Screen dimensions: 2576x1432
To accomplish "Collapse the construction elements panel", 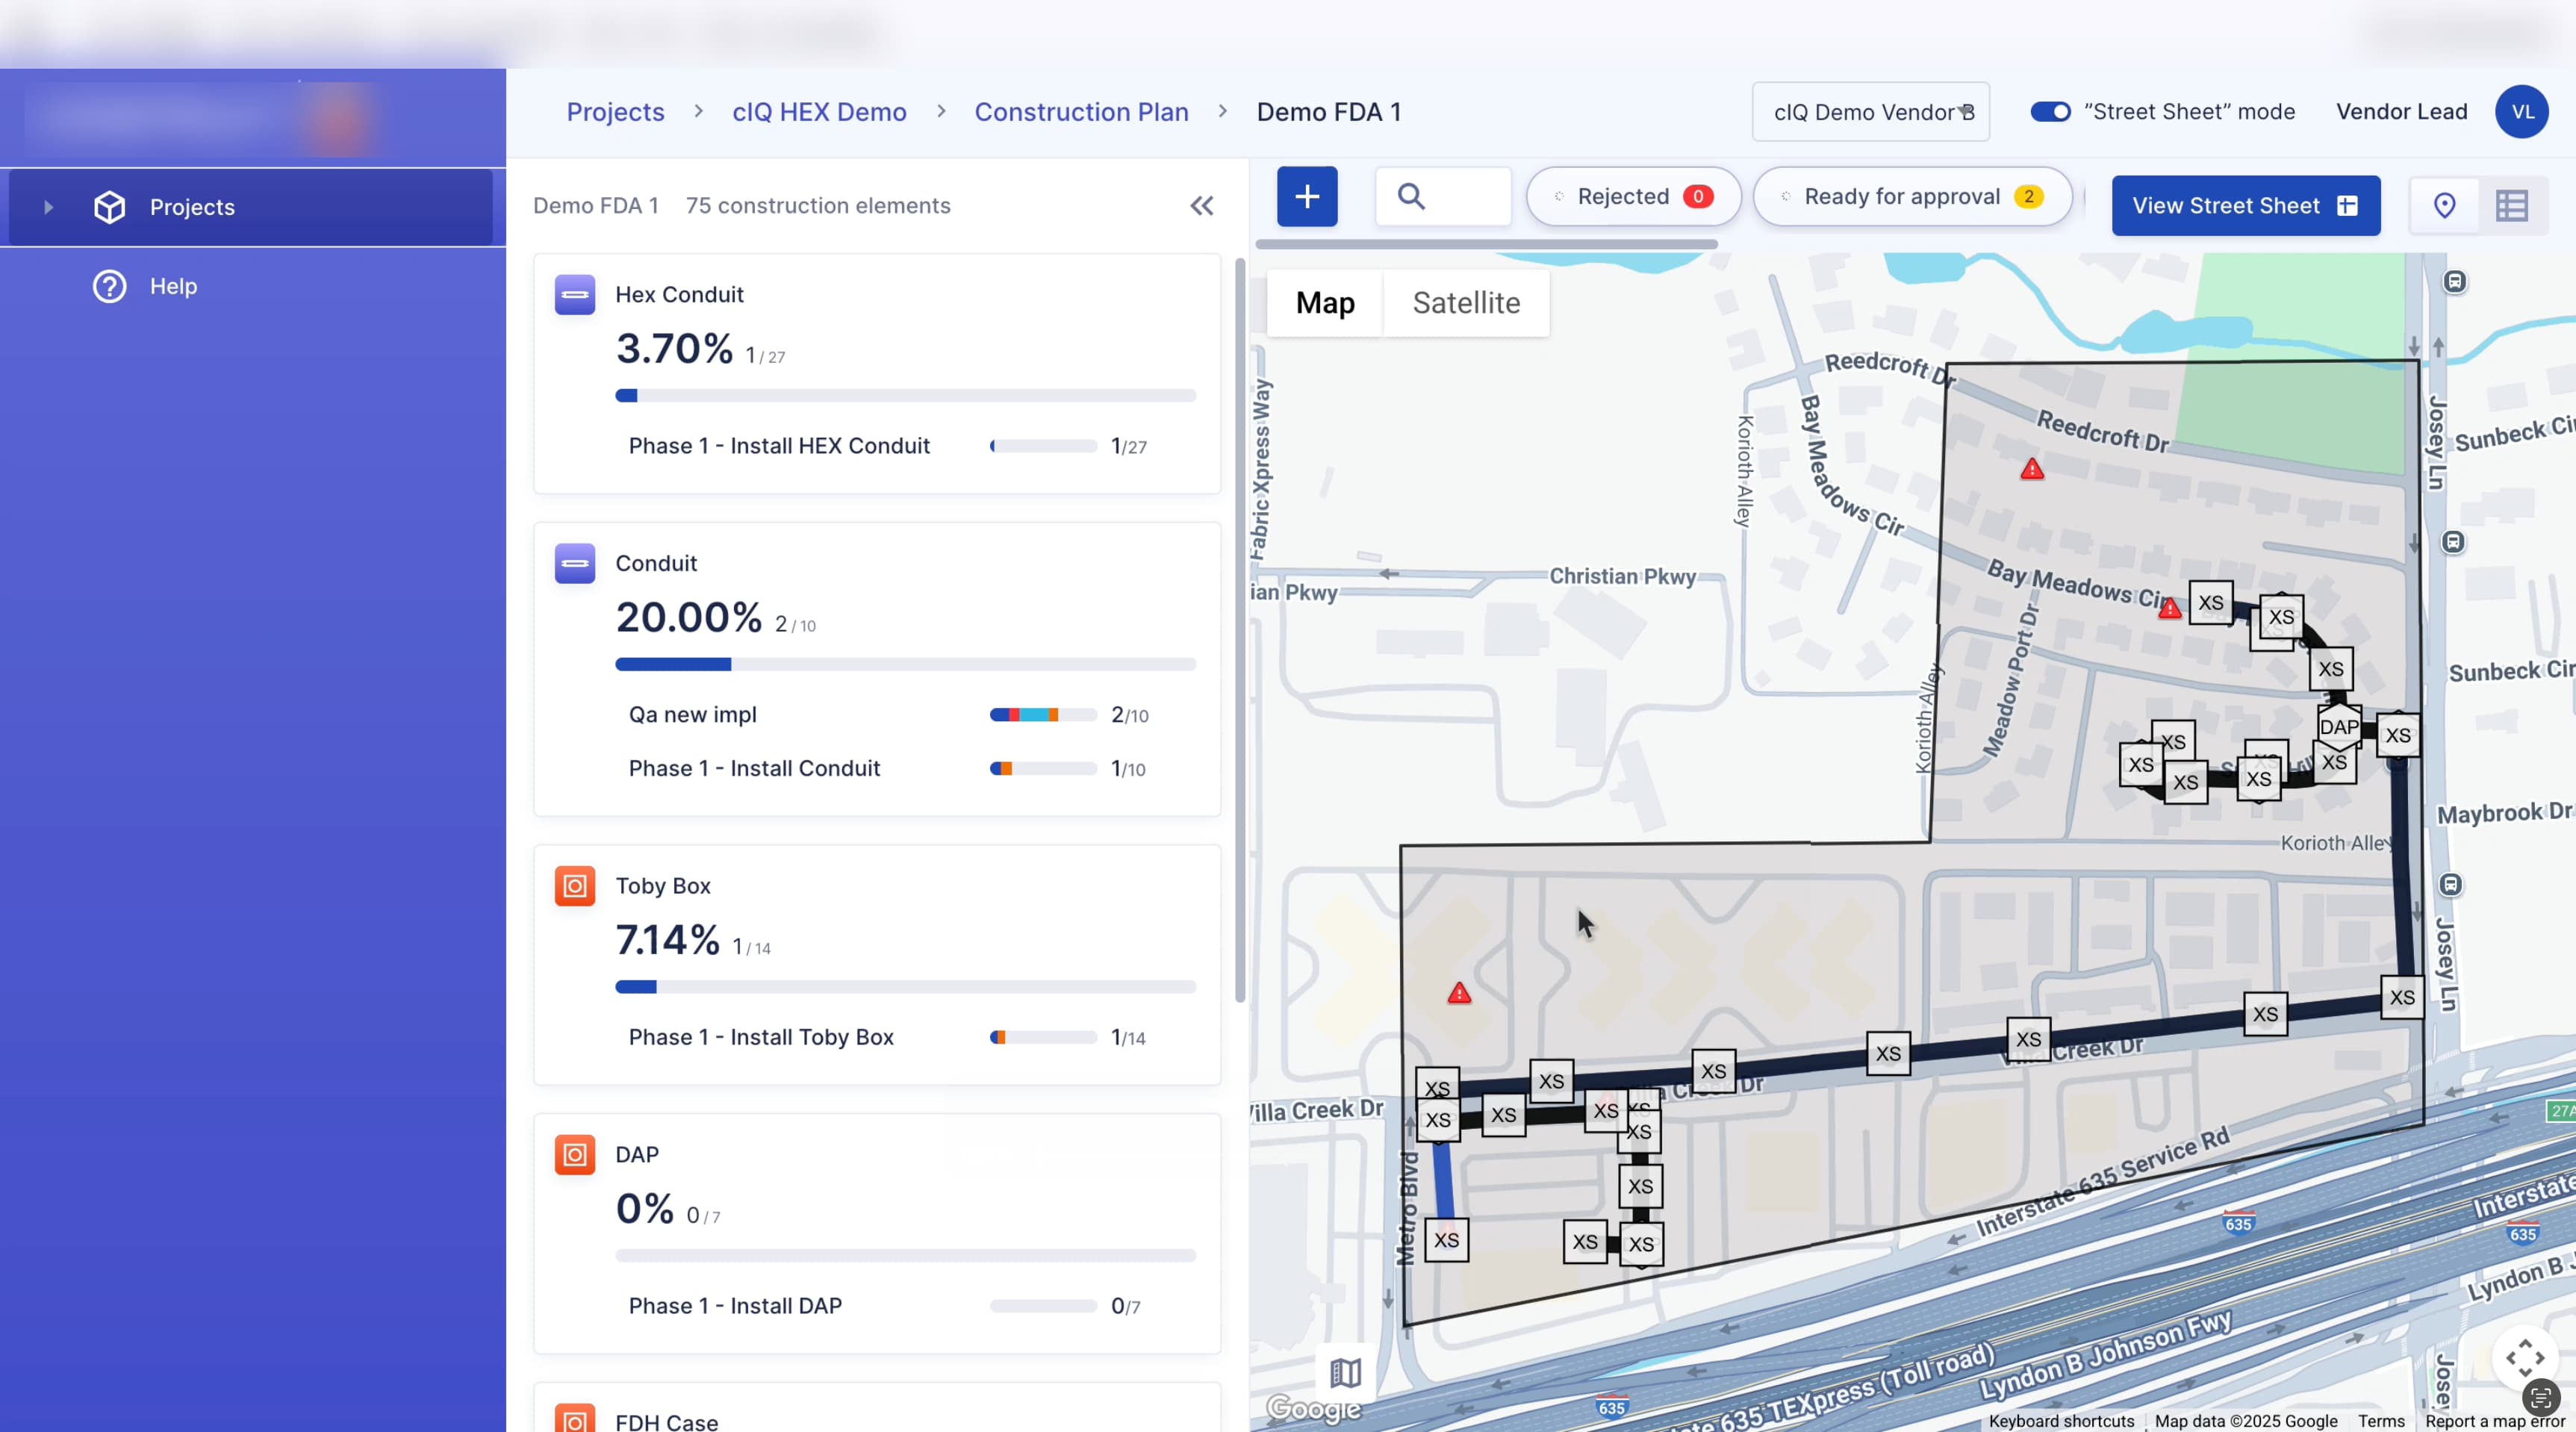I will click(1202, 206).
